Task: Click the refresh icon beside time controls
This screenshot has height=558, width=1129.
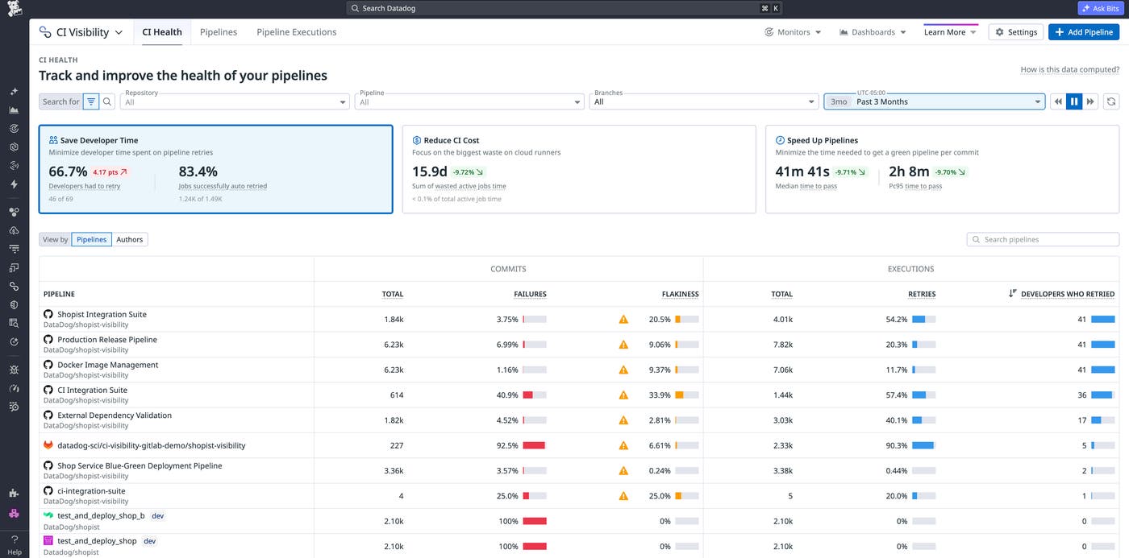Action: pos(1111,101)
